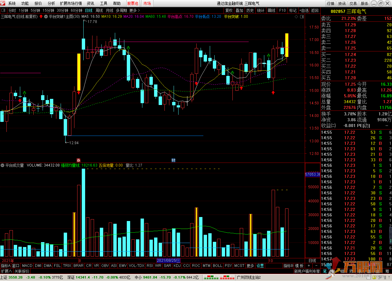392x281 pixels.
Task: Click the red up arrow under October candle
Action: (x=273, y=92)
